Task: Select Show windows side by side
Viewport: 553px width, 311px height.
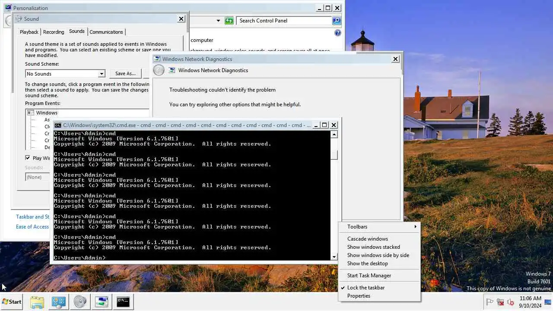Action: [x=379, y=255]
